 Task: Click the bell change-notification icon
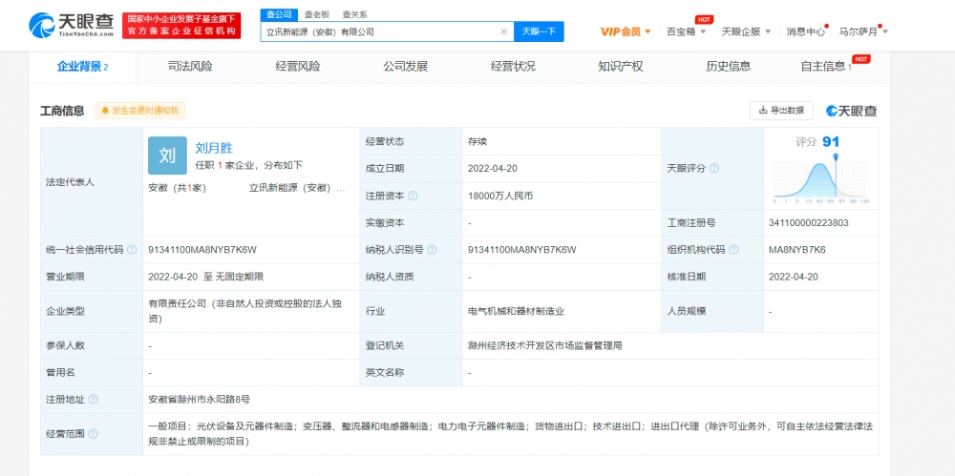point(105,110)
